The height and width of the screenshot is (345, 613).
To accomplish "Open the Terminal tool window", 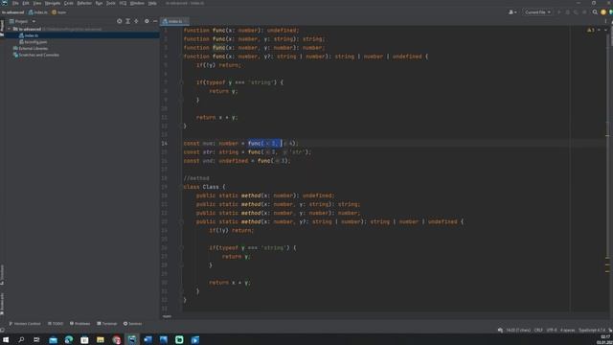I will [x=107, y=324].
